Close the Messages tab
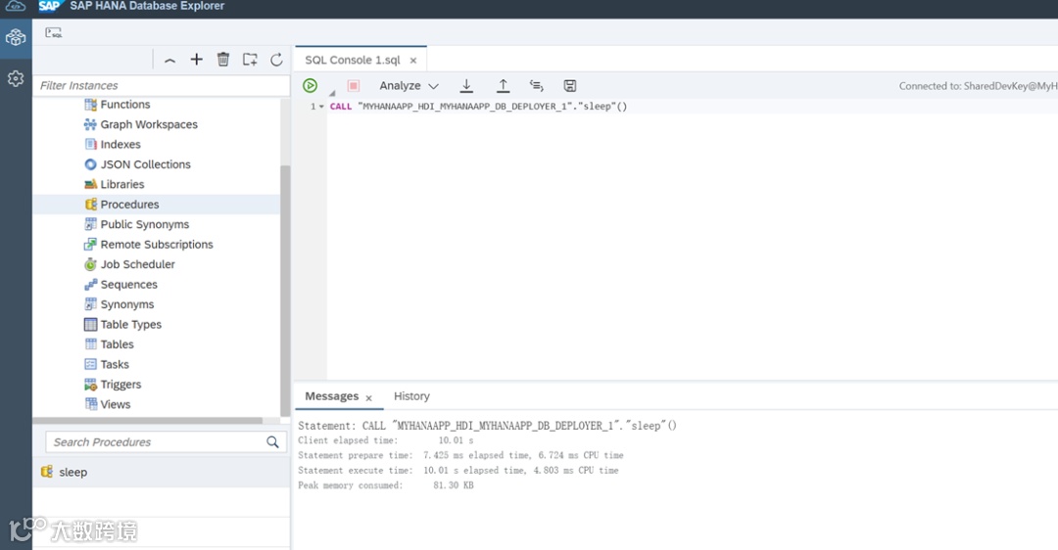 [x=369, y=398]
